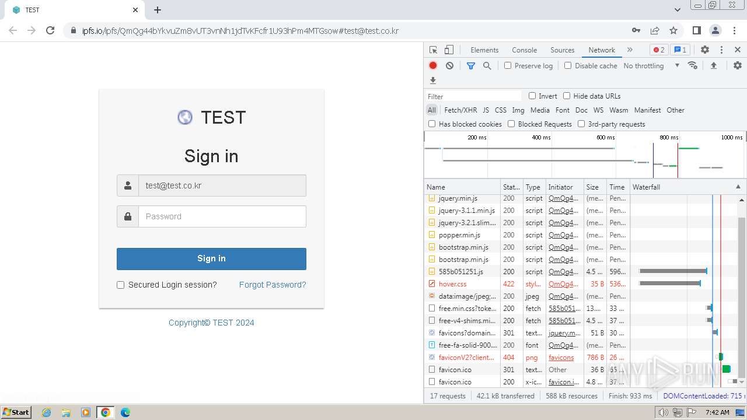747x420 pixels.
Task: Open the network search magnifier icon
Action: coord(487,66)
